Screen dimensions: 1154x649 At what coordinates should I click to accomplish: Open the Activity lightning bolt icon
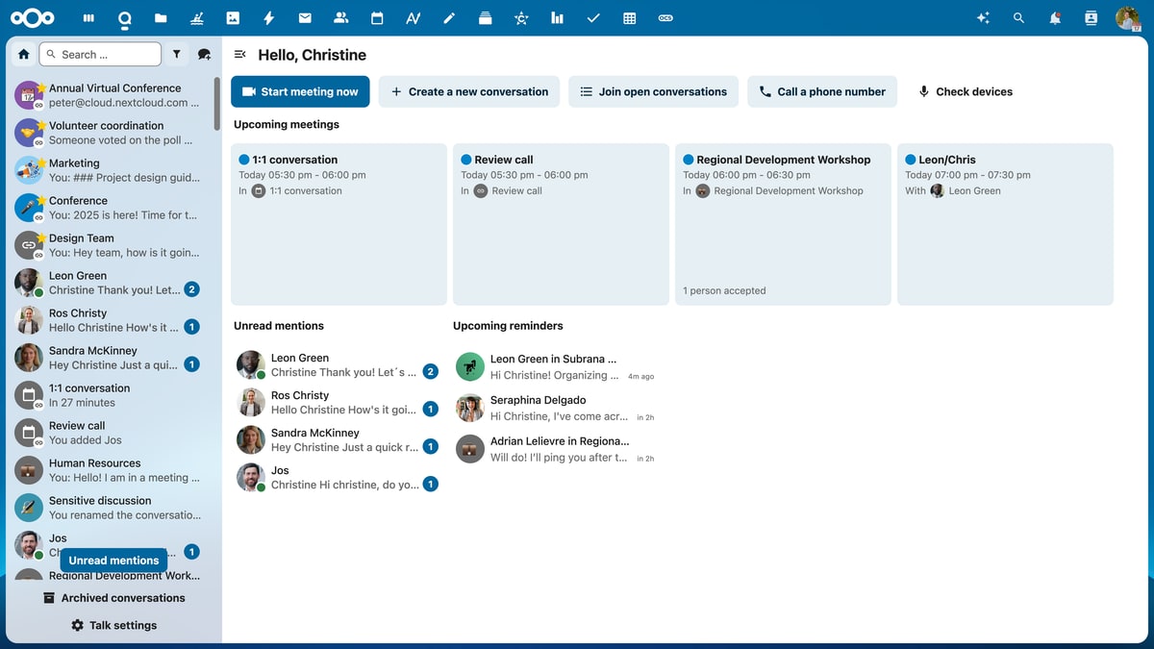point(269,18)
